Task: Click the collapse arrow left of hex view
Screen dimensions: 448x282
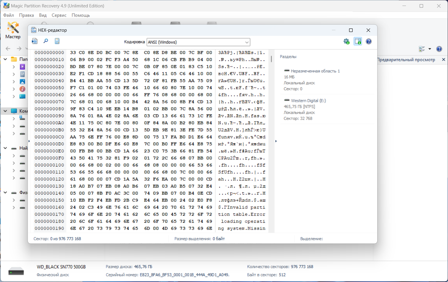Action: pos(29,141)
